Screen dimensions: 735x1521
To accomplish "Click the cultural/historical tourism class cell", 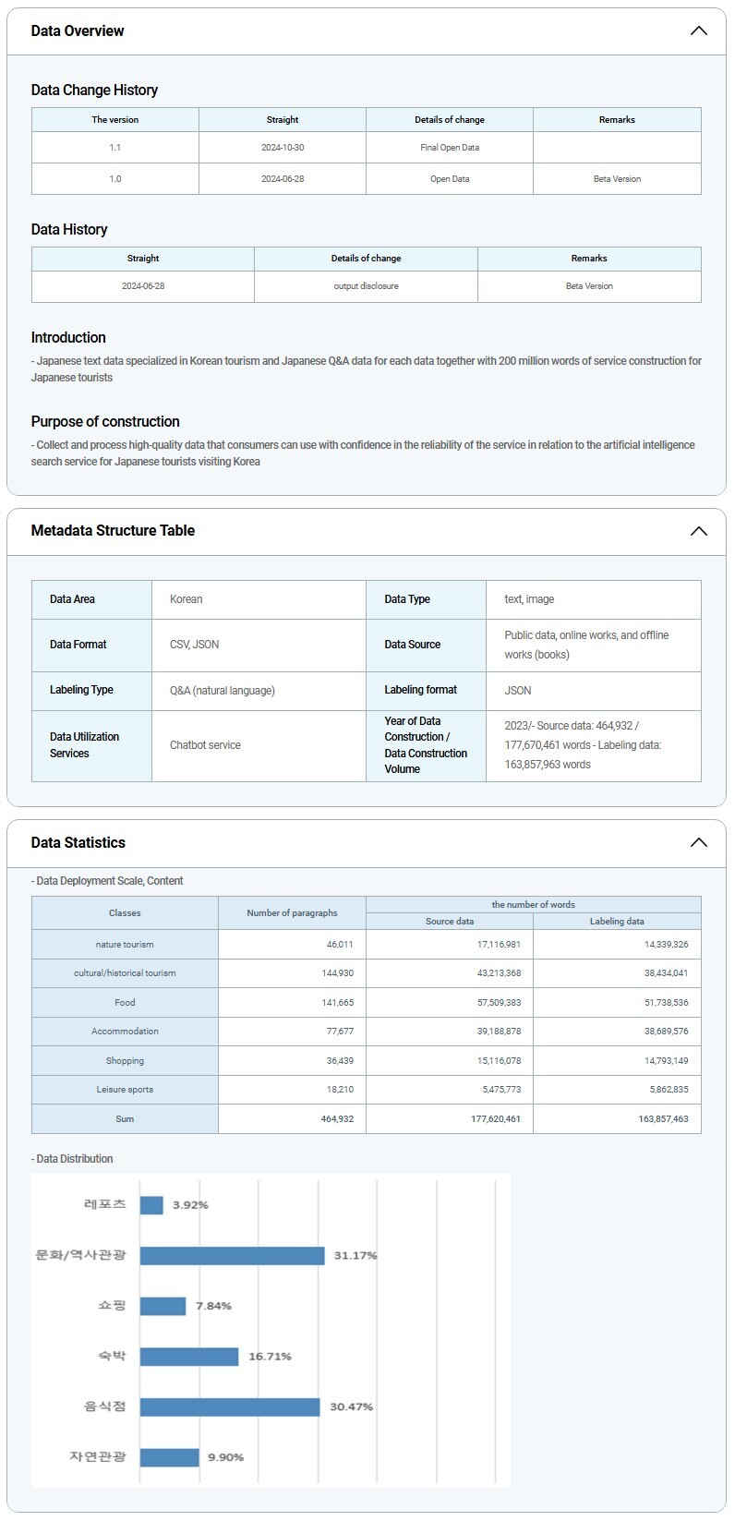I will (x=125, y=973).
